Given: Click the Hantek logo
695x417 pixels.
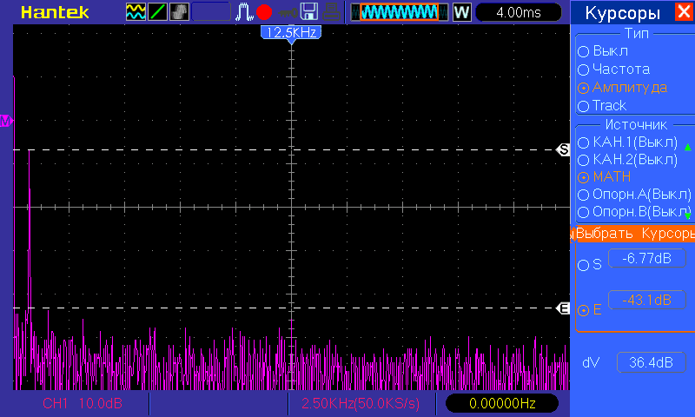Looking at the screenshot, I should click(x=55, y=12).
